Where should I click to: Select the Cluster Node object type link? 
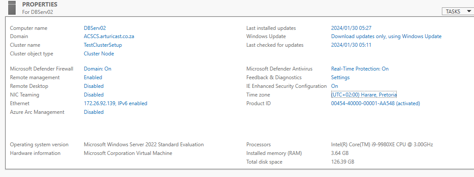(99, 54)
